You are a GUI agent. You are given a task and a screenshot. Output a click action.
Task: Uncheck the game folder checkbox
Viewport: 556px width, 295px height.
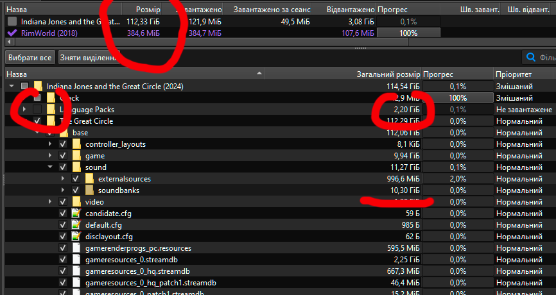(x=63, y=156)
